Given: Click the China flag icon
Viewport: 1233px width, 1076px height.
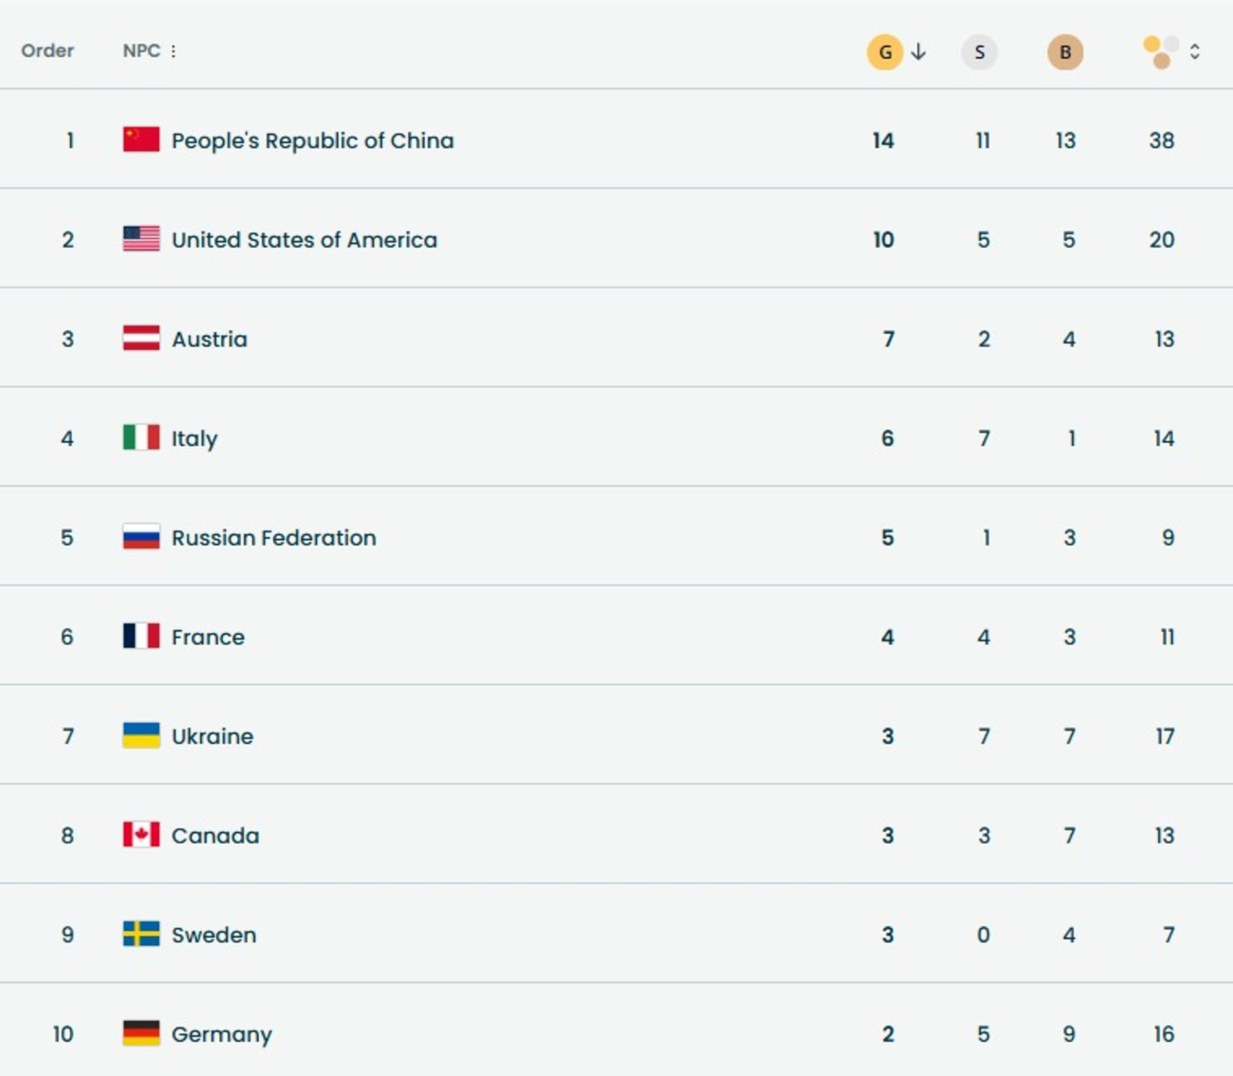Looking at the screenshot, I should coord(141,140).
